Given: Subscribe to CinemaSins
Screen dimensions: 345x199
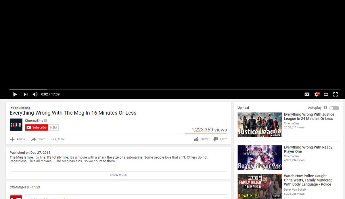Looking at the screenshot, I should tap(37, 128).
